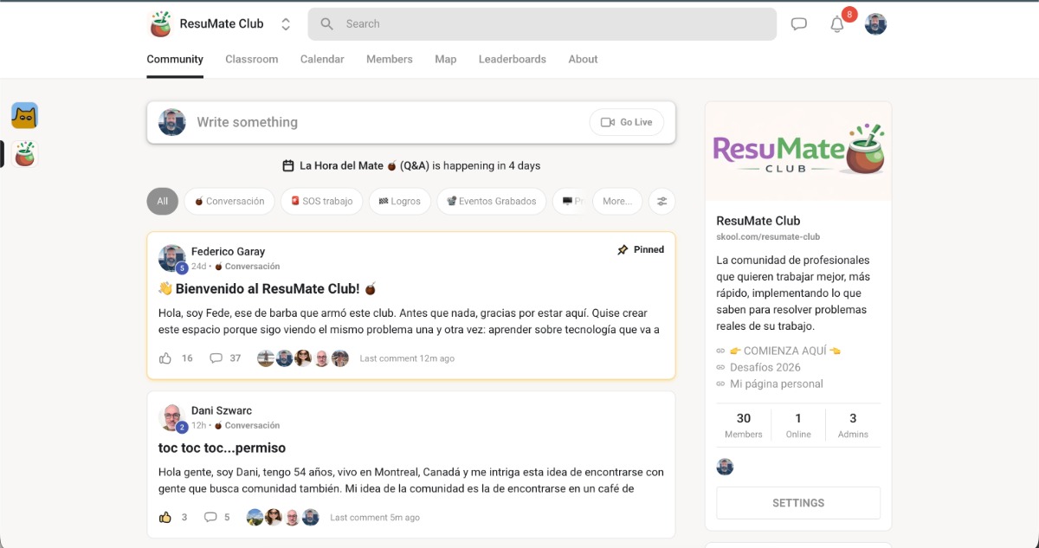
Task: Click the Go Live button
Action: coord(626,122)
